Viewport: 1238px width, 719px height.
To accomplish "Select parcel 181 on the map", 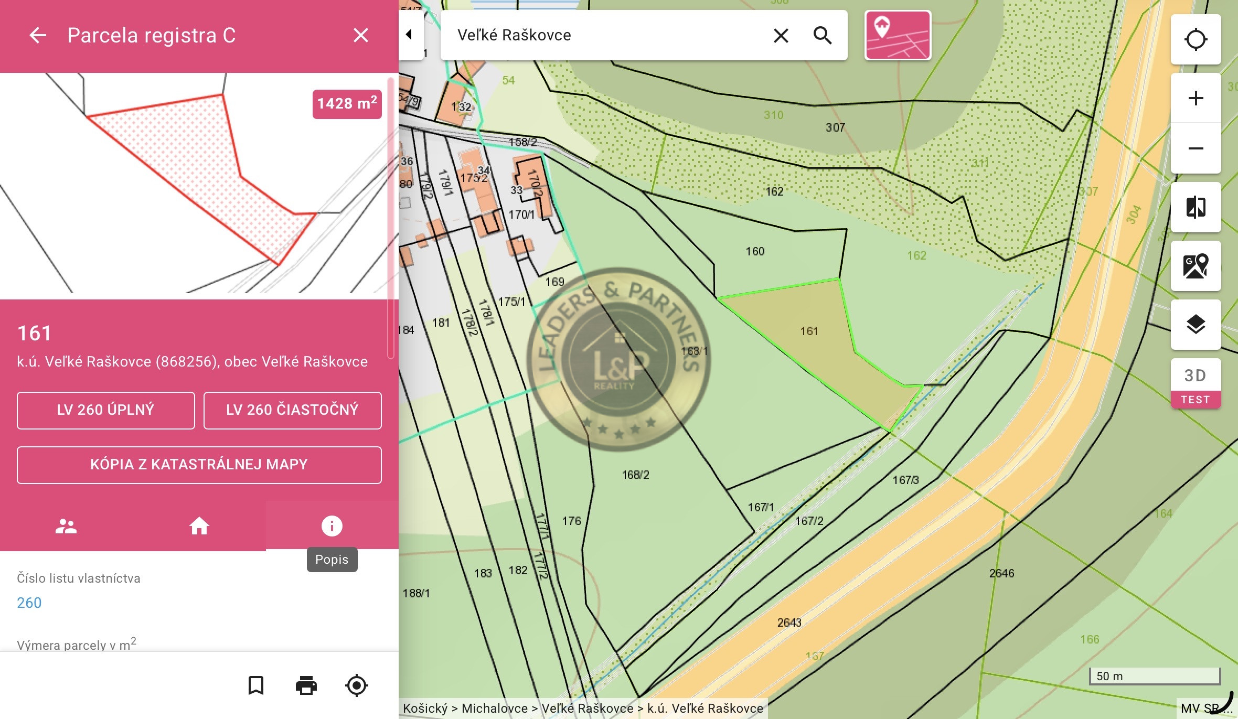I will click(441, 323).
